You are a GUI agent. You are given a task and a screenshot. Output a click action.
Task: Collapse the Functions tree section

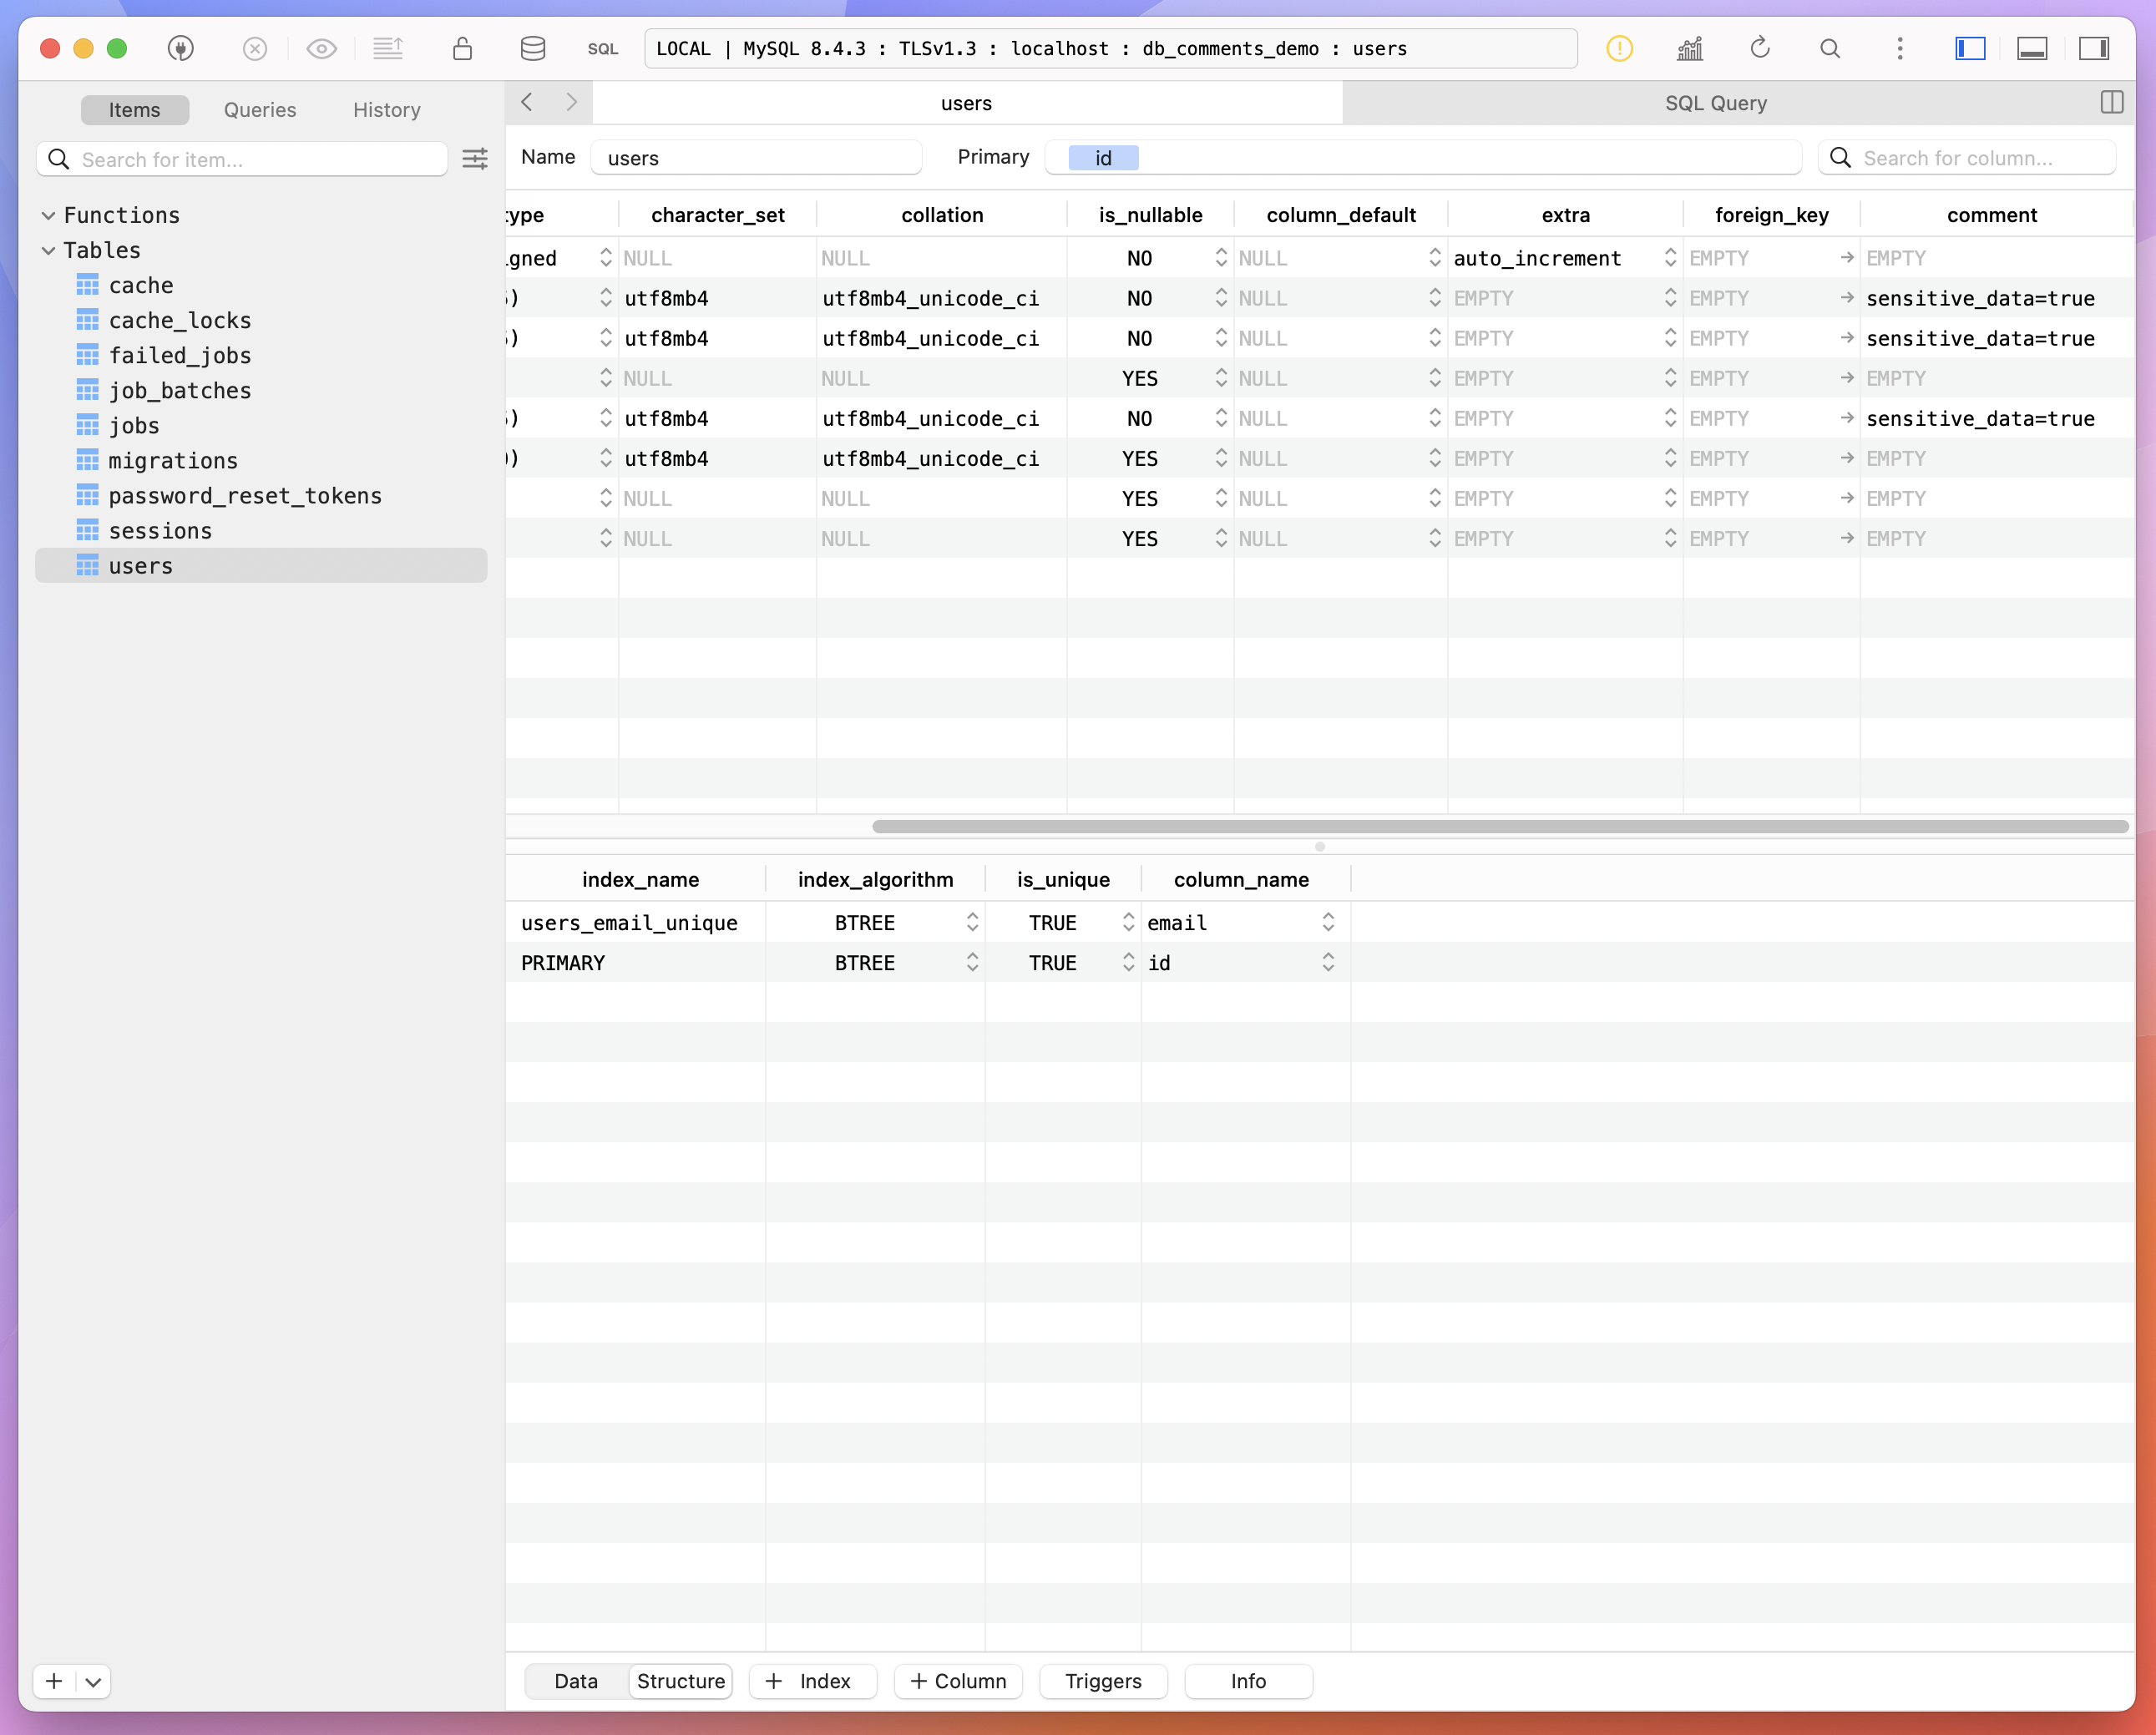pyautogui.click(x=48, y=215)
